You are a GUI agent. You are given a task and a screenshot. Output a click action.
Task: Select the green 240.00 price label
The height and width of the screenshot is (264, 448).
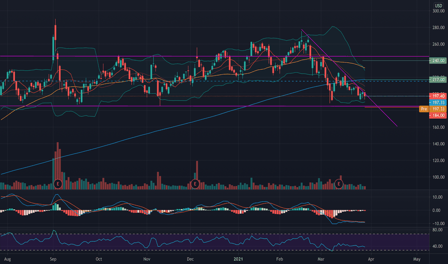tap(438, 60)
